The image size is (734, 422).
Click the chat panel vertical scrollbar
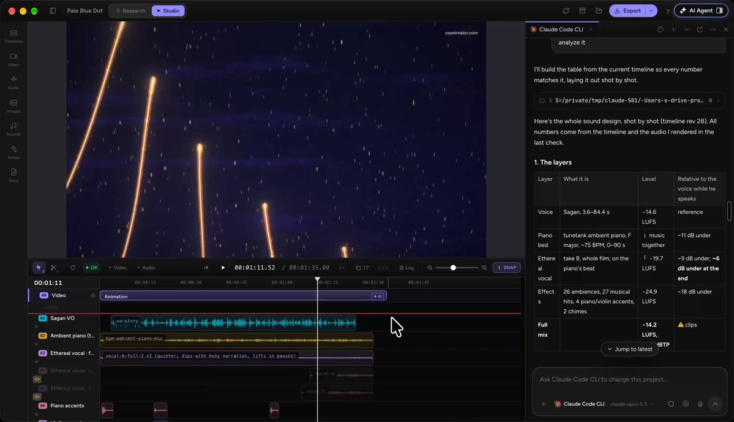pyautogui.click(x=729, y=211)
